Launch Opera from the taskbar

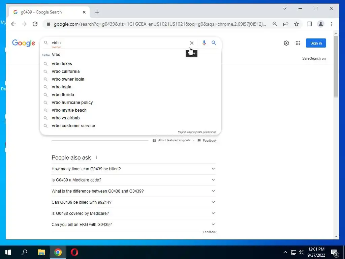(x=74, y=252)
